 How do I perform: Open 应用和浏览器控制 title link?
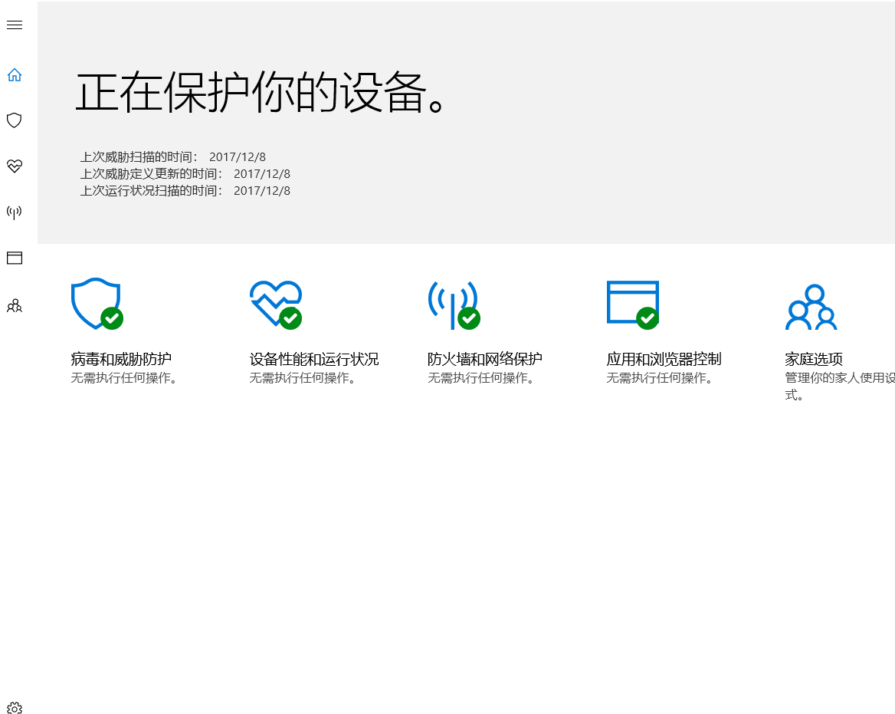coord(664,359)
